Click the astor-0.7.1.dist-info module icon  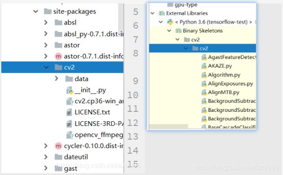58,56
